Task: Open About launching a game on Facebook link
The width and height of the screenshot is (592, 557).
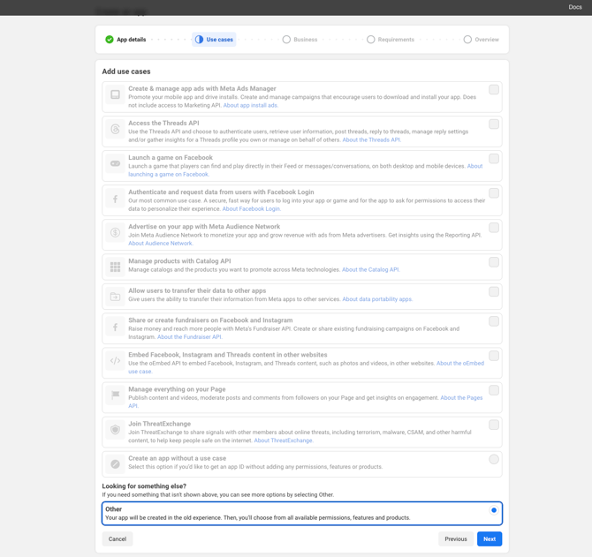Action: (x=169, y=174)
